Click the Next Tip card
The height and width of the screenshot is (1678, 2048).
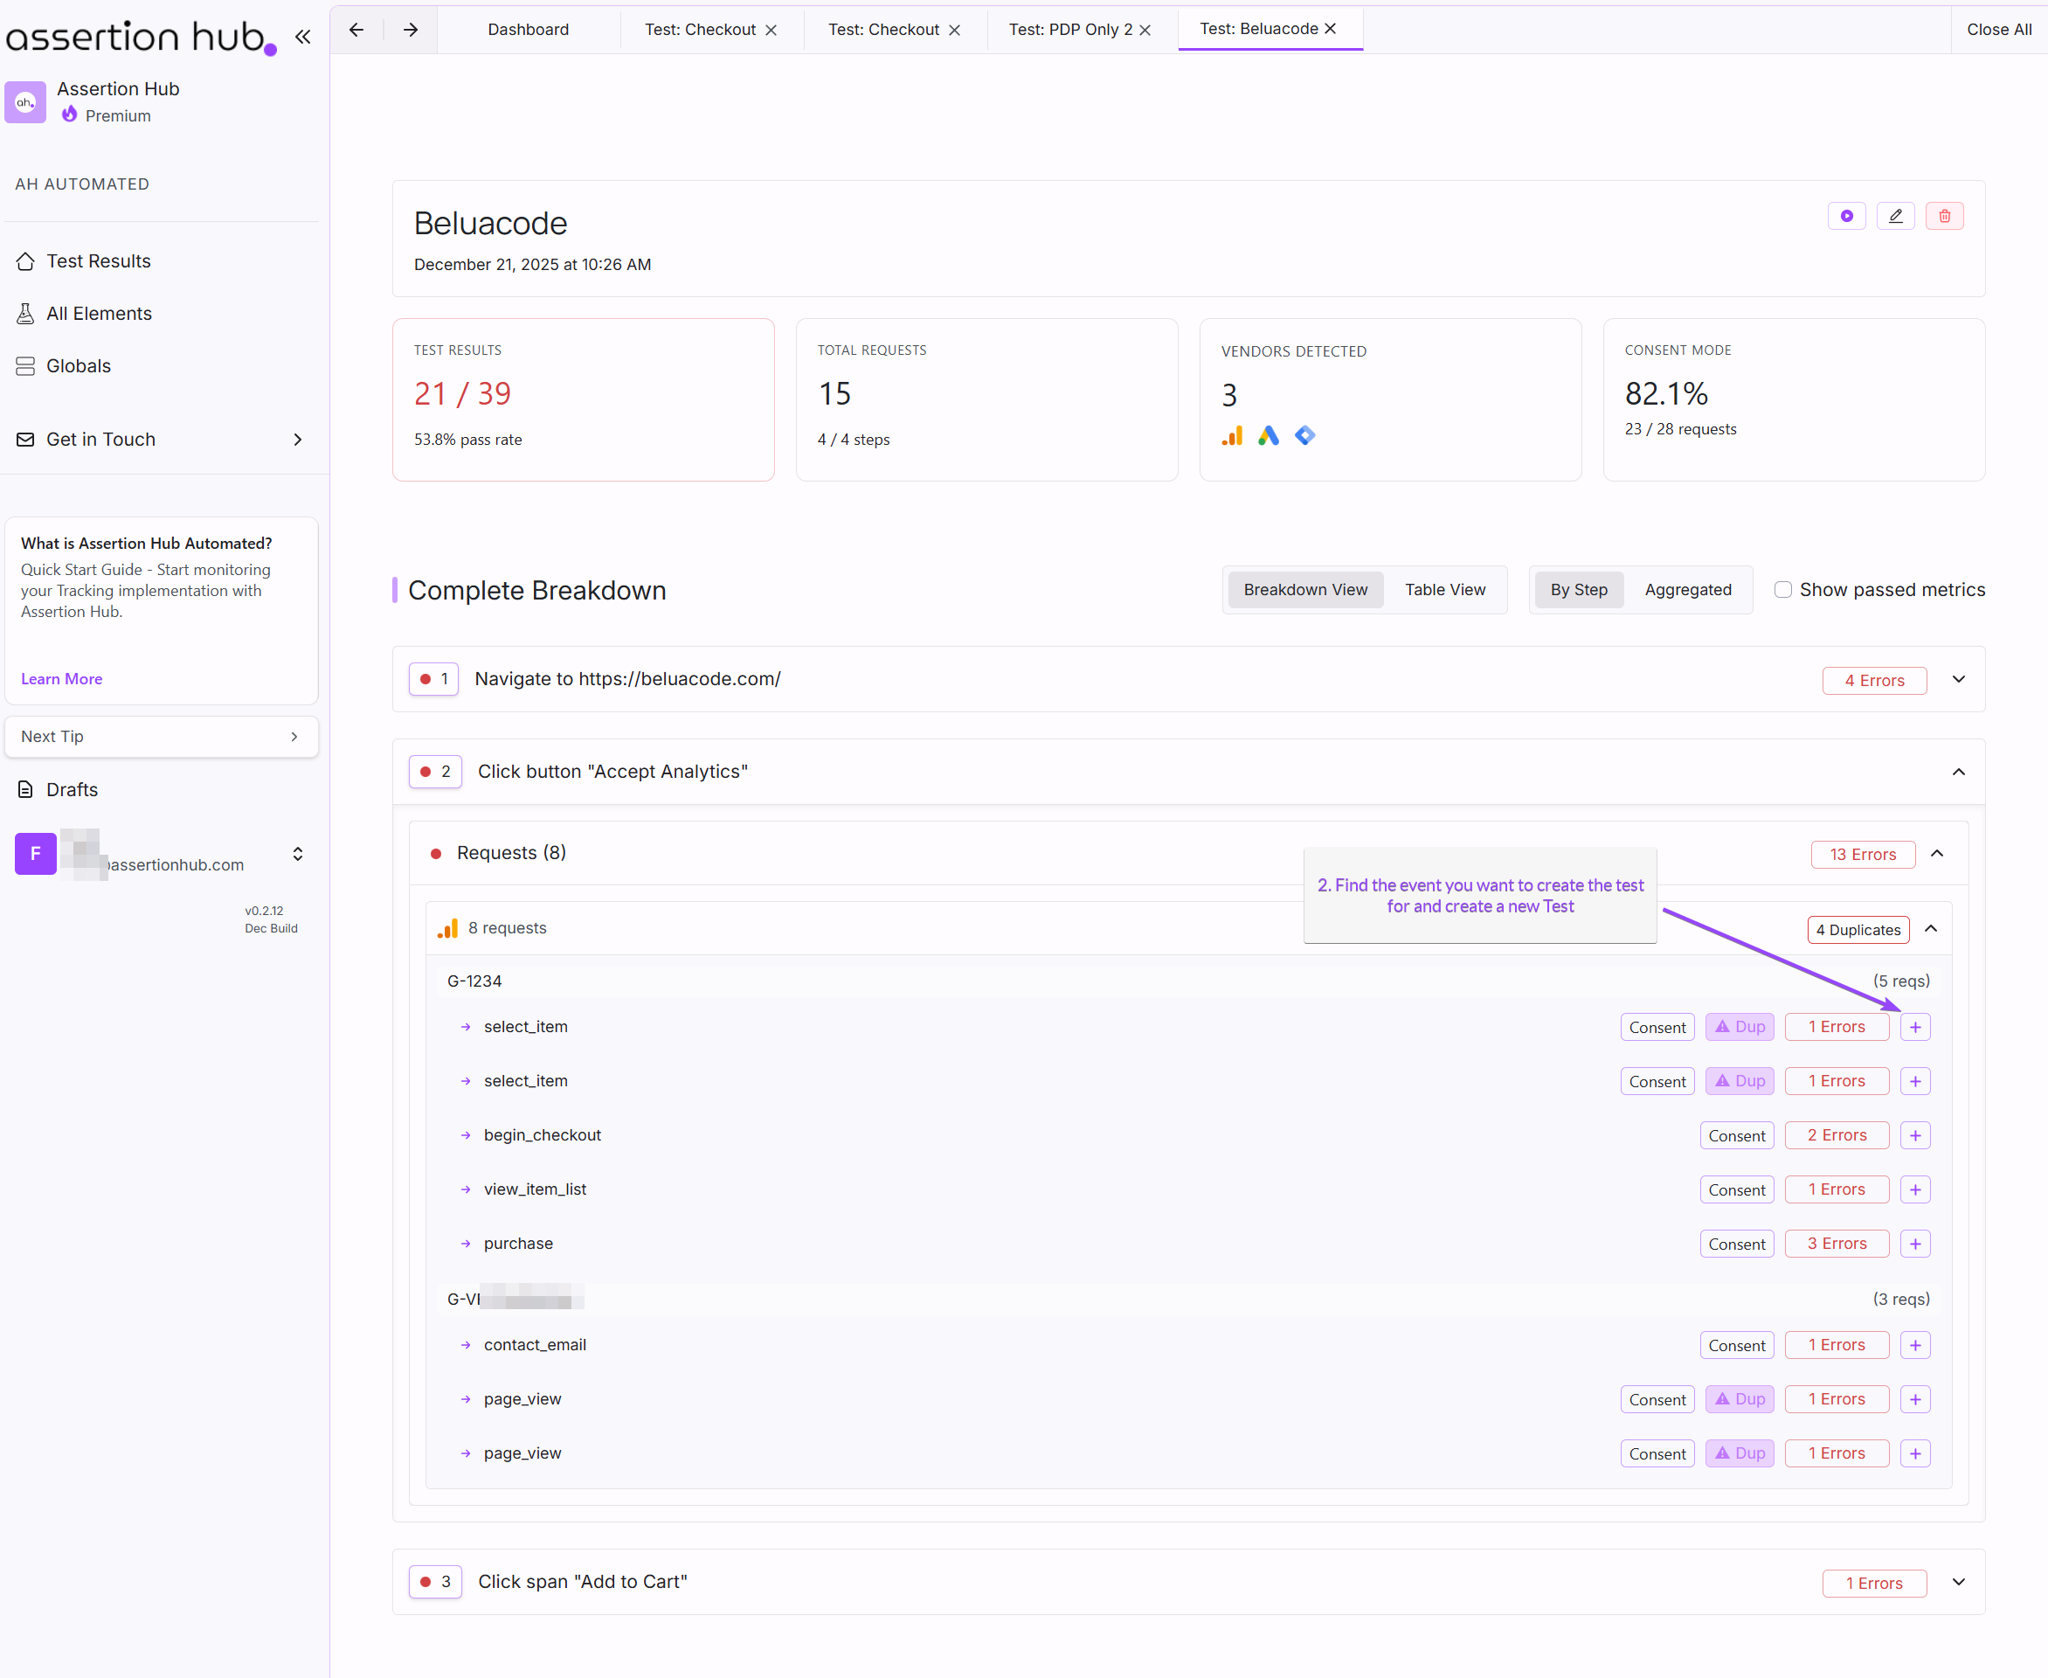161,737
